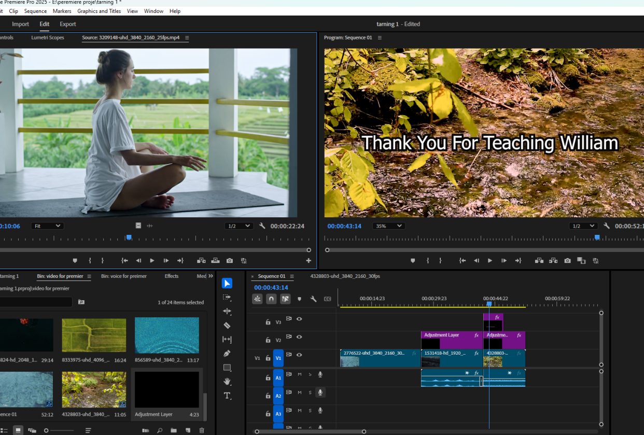Click Automate to Sequence icon
The height and width of the screenshot is (435, 644).
tap(146, 430)
